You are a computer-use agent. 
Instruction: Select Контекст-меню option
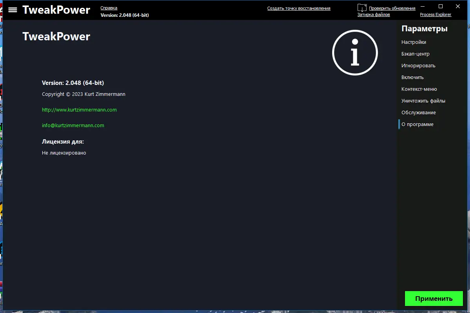tap(419, 89)
